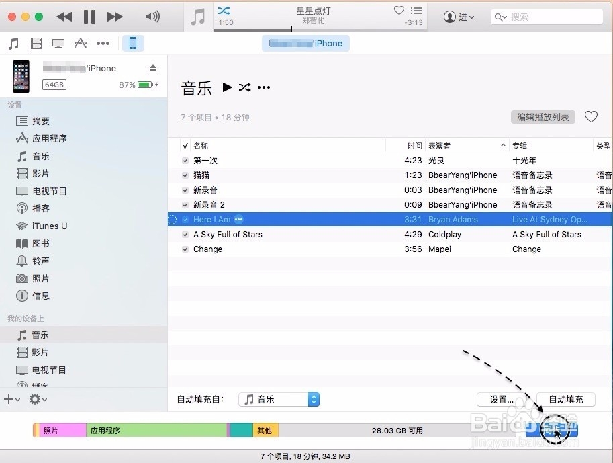Click the iPhone device name tab
Viewport: 613px width, 463px height.
click(305, 44)
